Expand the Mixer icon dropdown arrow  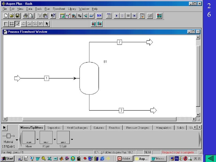[x=37, y=139]
